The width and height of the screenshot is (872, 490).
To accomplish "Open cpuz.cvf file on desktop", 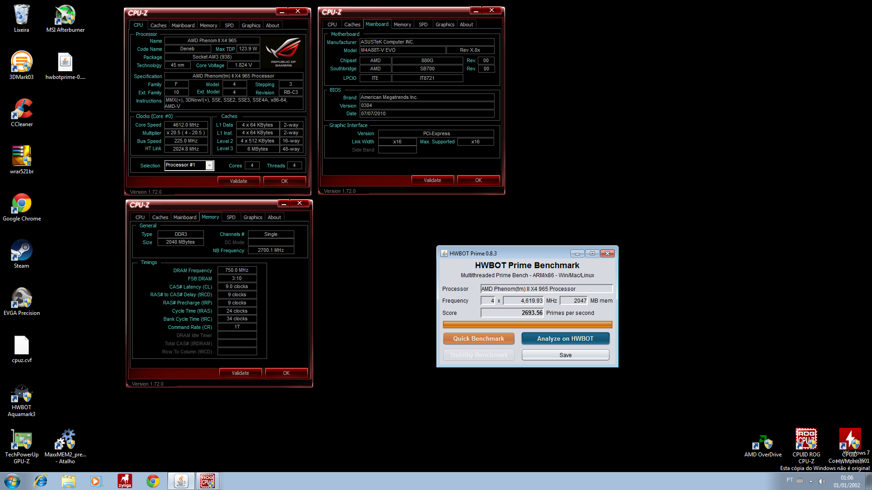I will pos(21,348).
